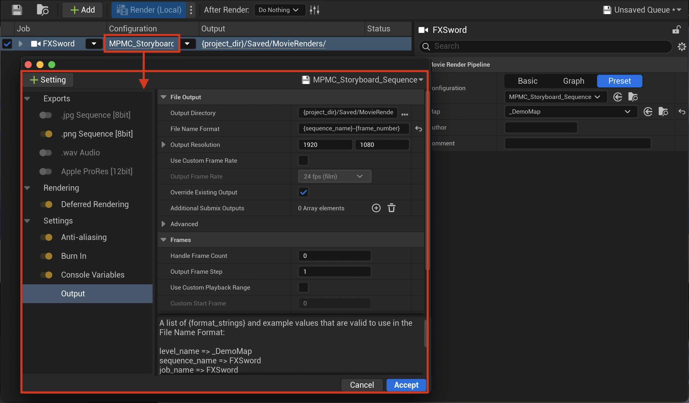Open Output Directory browse ellipsis
This screenshot has width=689, height=403.
point(405,114)
